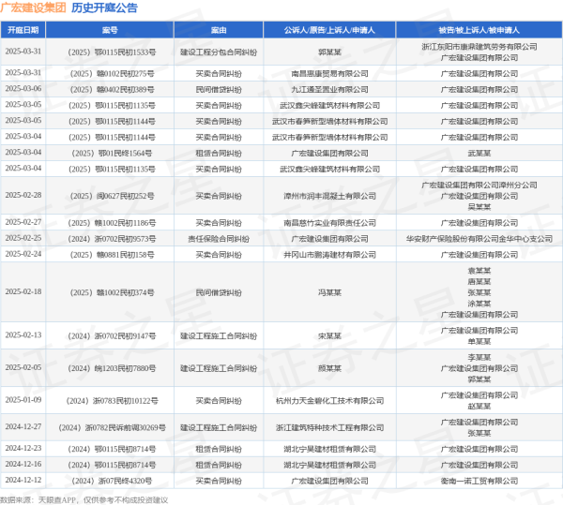This screenshot has height=505, width=563.
Task: Click the 案由 column header
Action: click(219, 30)
